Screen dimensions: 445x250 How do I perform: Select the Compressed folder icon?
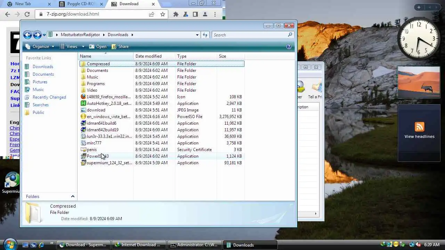tap(83, 64)
